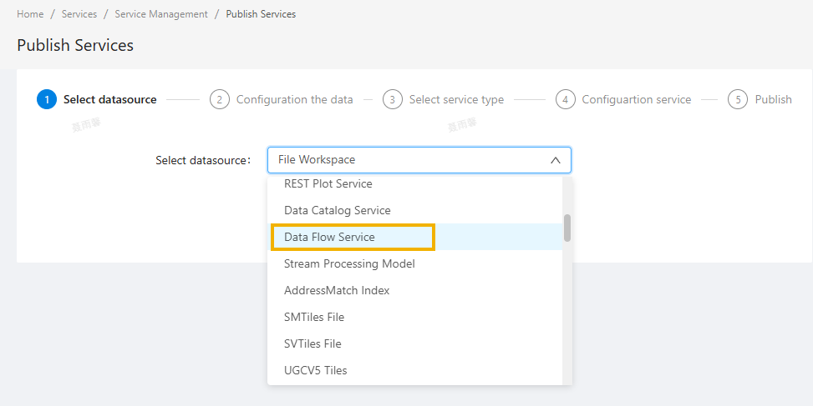Image resolution: width=813 pixels, height=406 pixels.
Task: Choose Data Catalog Service option
Action: tap(338, 210)
